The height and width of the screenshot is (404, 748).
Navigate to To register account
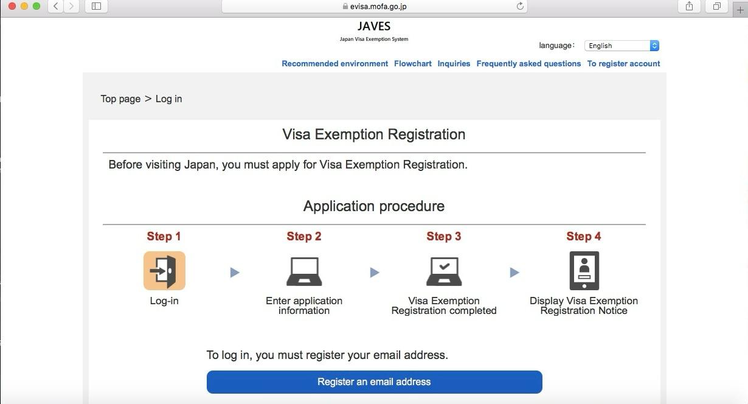tap(623, 63)
